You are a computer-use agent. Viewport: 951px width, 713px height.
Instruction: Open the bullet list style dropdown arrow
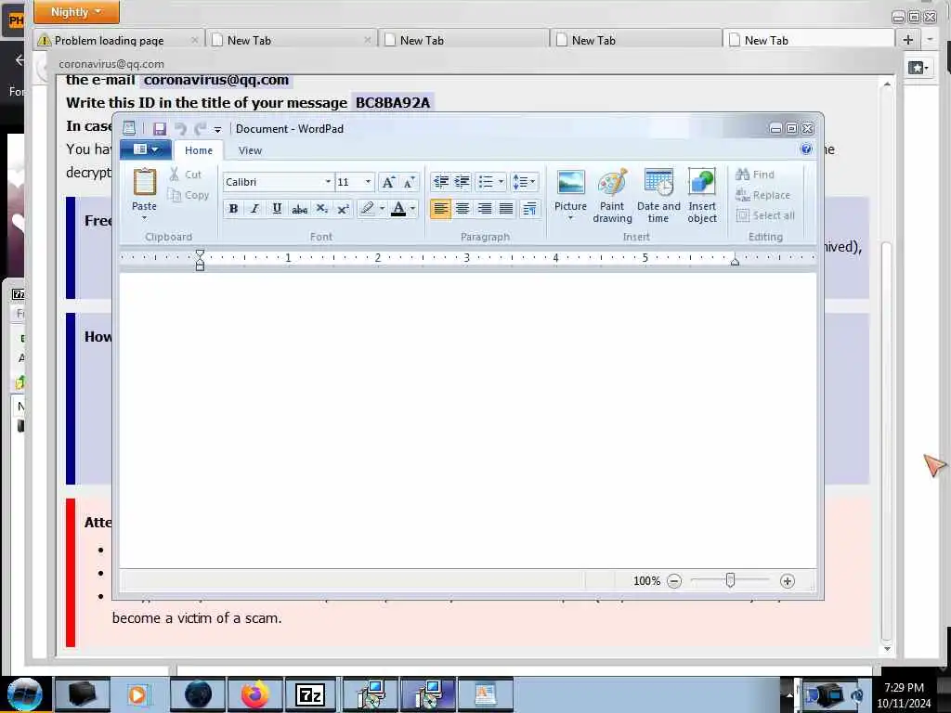click(501, 181)
